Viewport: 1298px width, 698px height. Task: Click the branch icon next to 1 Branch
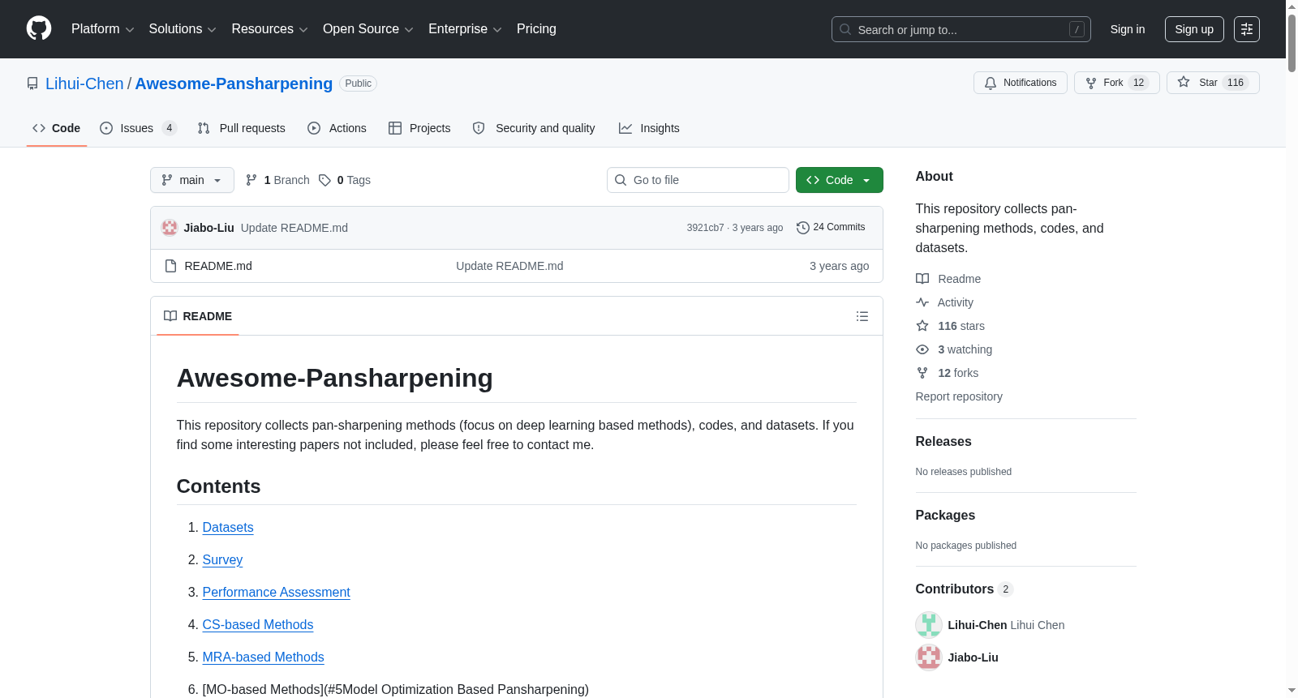tap(251, 180)
